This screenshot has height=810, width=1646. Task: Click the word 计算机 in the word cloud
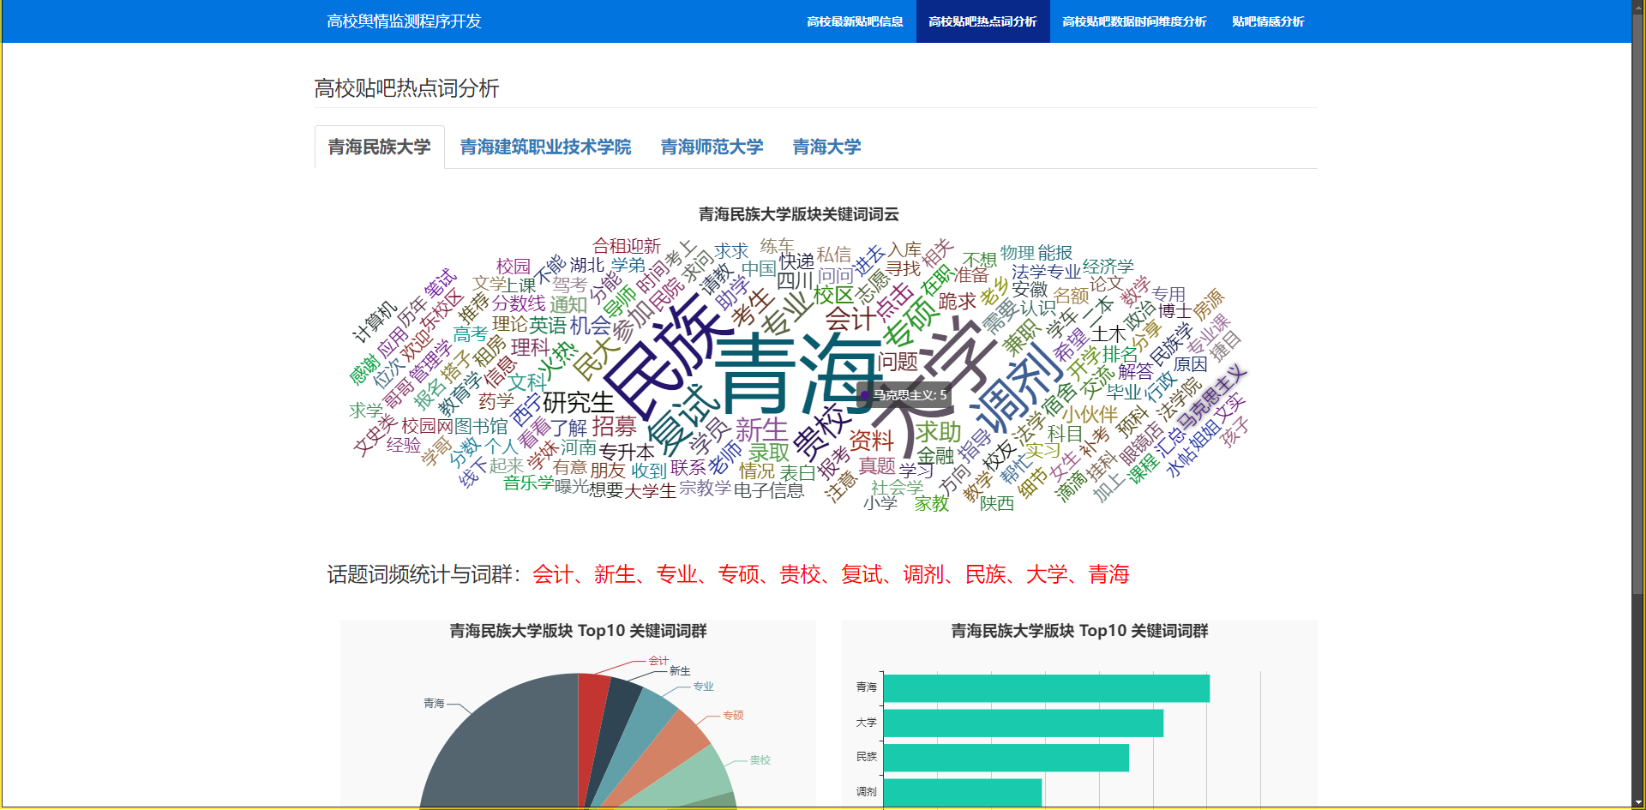point(375,321)
